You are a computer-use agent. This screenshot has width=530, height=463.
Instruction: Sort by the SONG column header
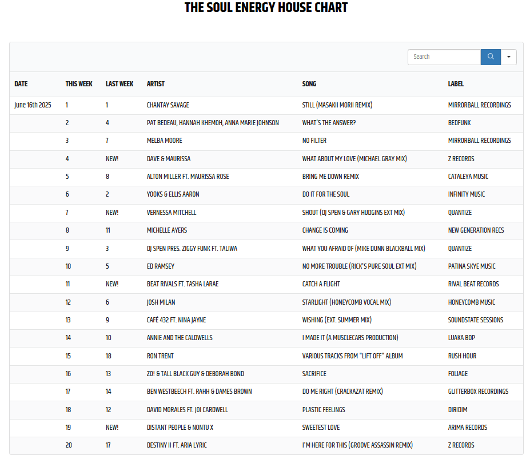(309, 84)
